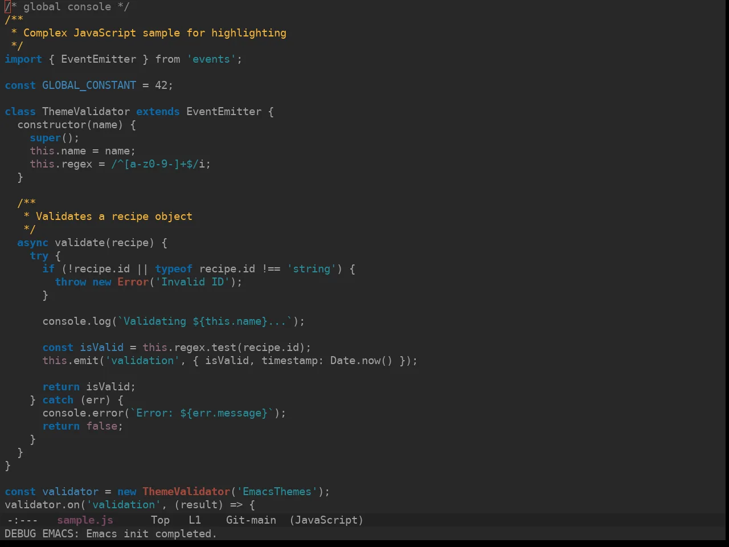The width and height of the screenshot is (729, 547).
Task: Click 'EventEmitter' in the import statement
Action: pyautogui.click(x=99, y=59)
